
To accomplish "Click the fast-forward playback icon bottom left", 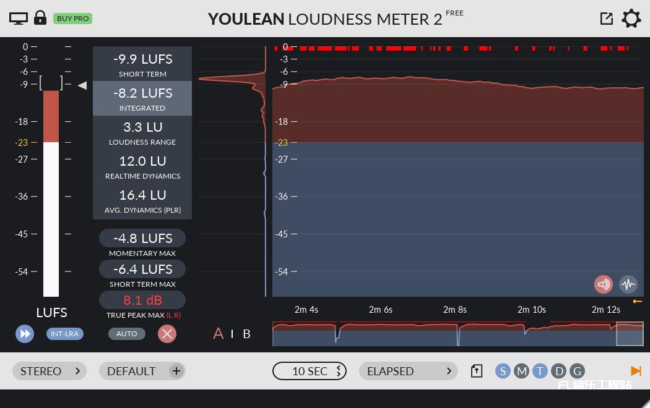I will pos(25,334).
